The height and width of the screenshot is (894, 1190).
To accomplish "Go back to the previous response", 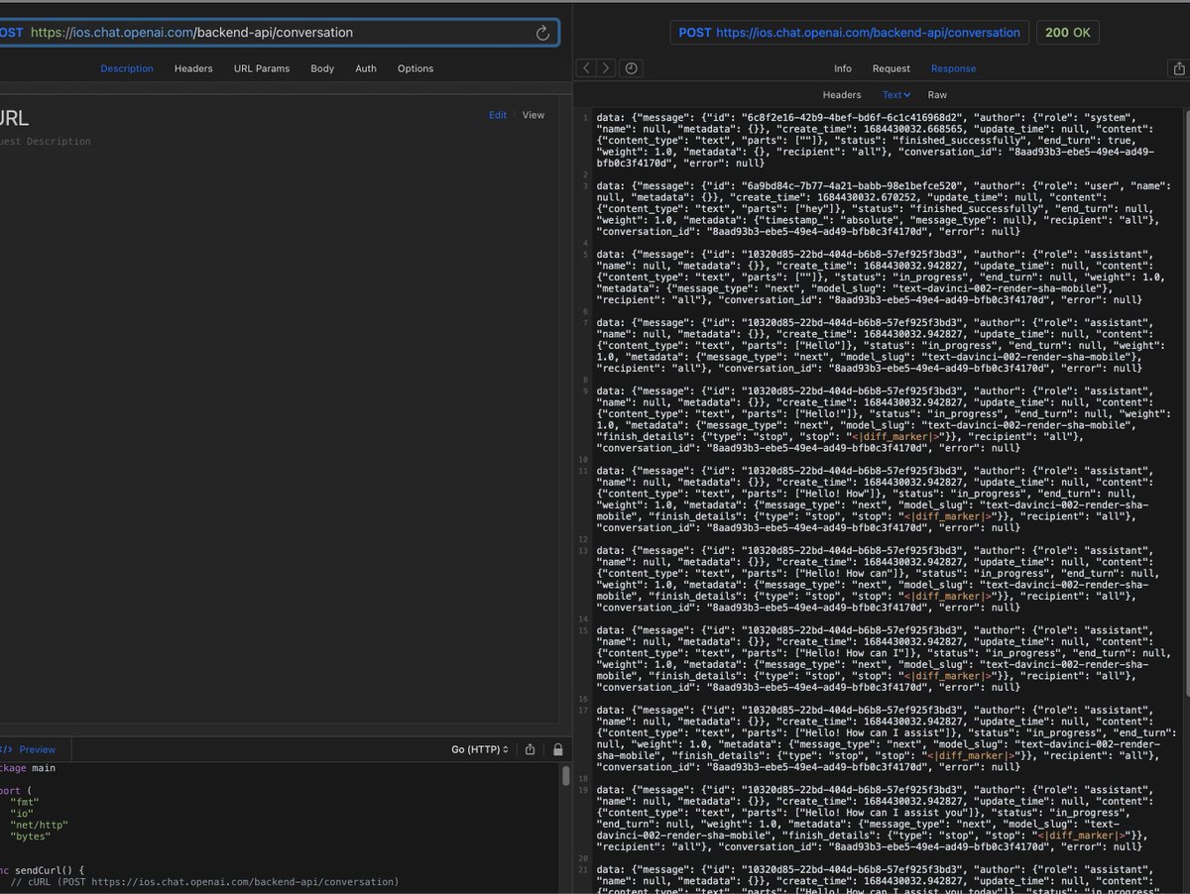I will (586, 68).
